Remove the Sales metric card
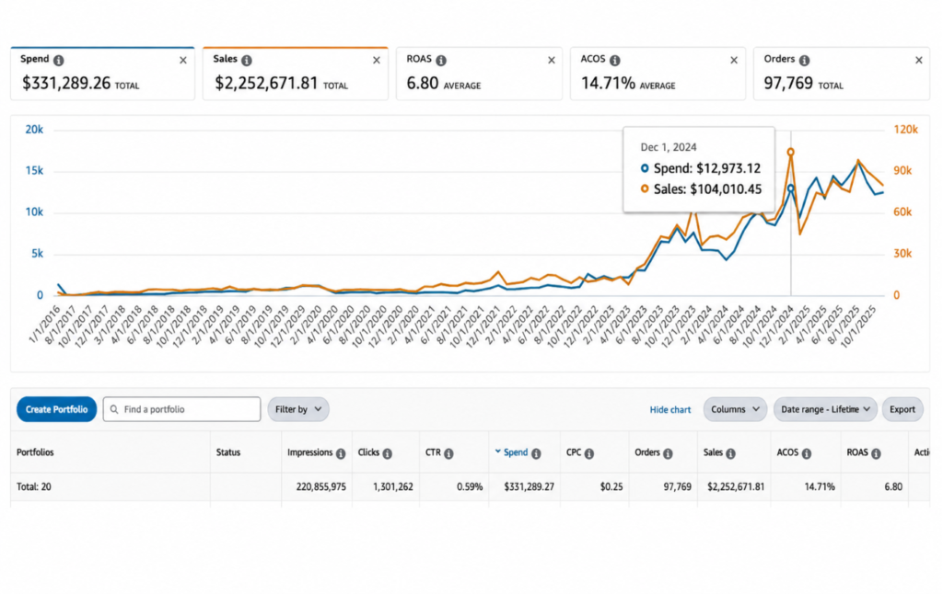 point(377,60)
